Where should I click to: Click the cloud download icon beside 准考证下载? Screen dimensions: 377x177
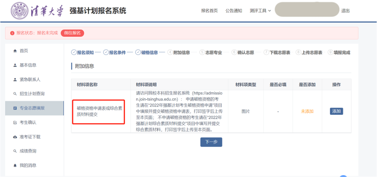[x=15, y=137]
